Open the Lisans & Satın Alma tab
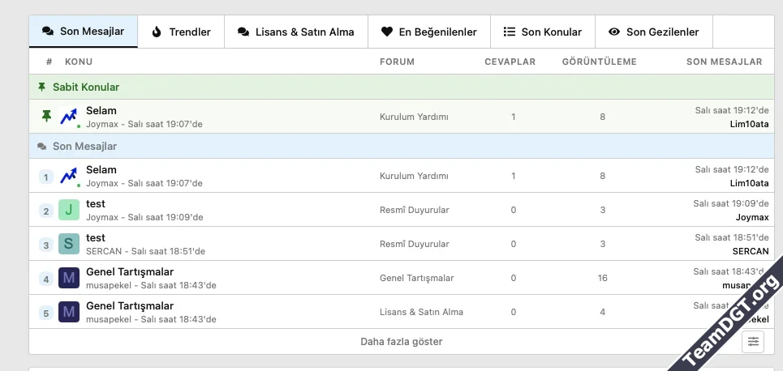 coord(295,32)
